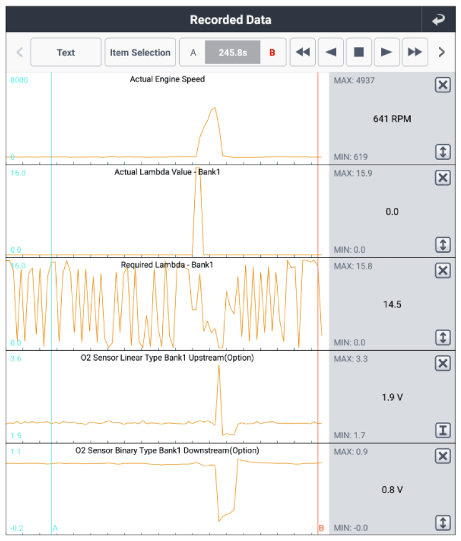Expand the Required Lambda Bank1 graph scale
461x541 pixels.
(x=443, y=337)
